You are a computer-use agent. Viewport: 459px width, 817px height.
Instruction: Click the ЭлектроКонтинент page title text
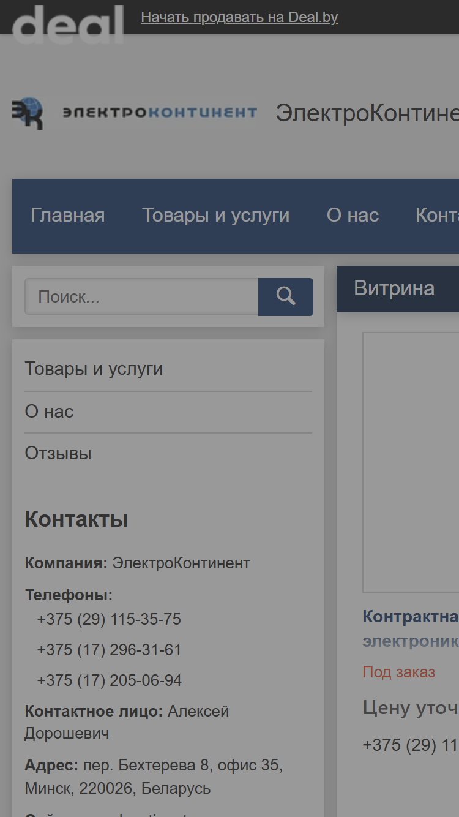pos(367,113)
